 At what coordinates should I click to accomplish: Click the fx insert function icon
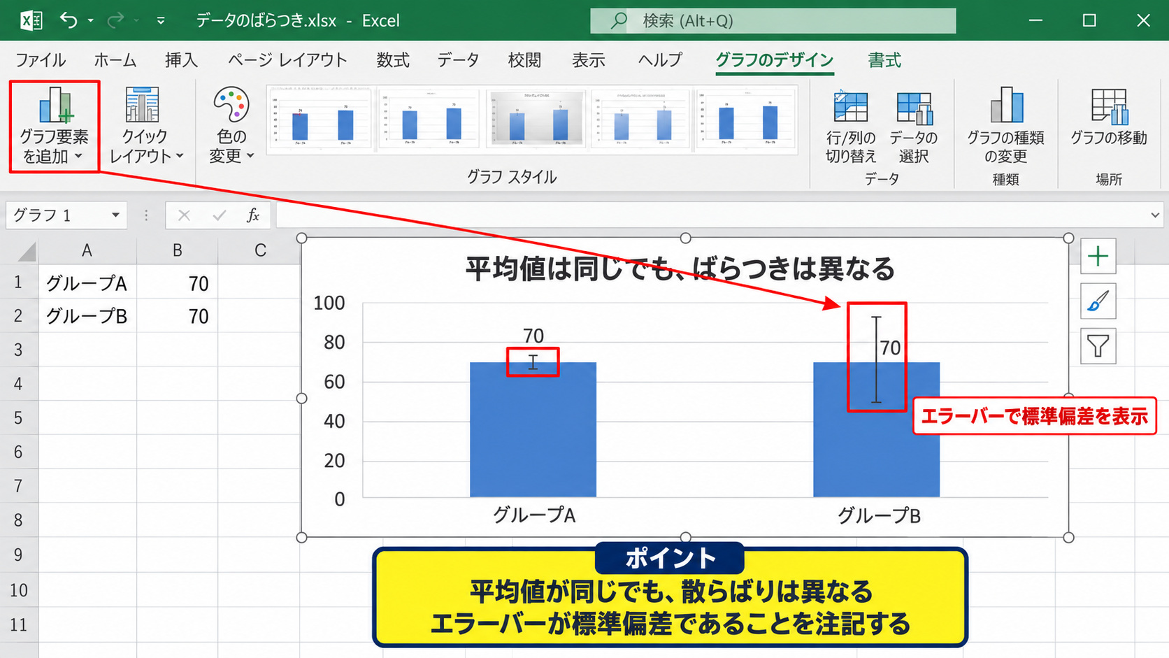pos(253,215)
